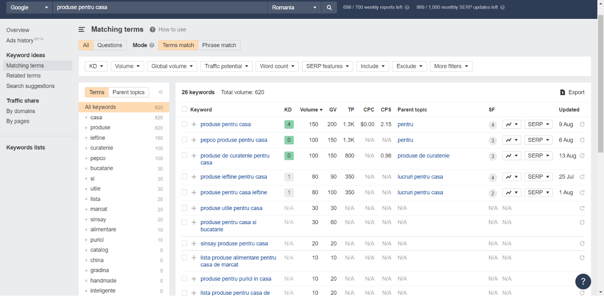The width and height of the screenshot is (604, 296).
Task: Refresh the produse utile pentru casa row
Action: coord(582,208)
